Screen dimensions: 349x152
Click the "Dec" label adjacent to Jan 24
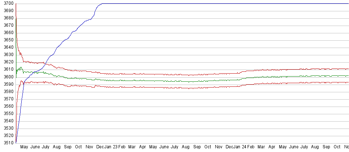[x=229, y=147]
